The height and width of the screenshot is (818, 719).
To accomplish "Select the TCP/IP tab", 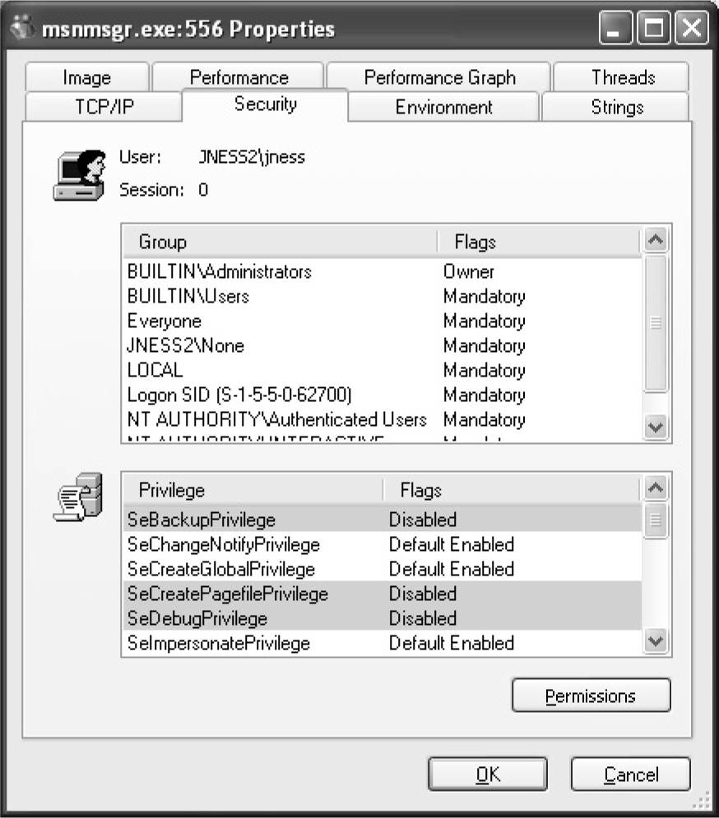I will point(104,108).
